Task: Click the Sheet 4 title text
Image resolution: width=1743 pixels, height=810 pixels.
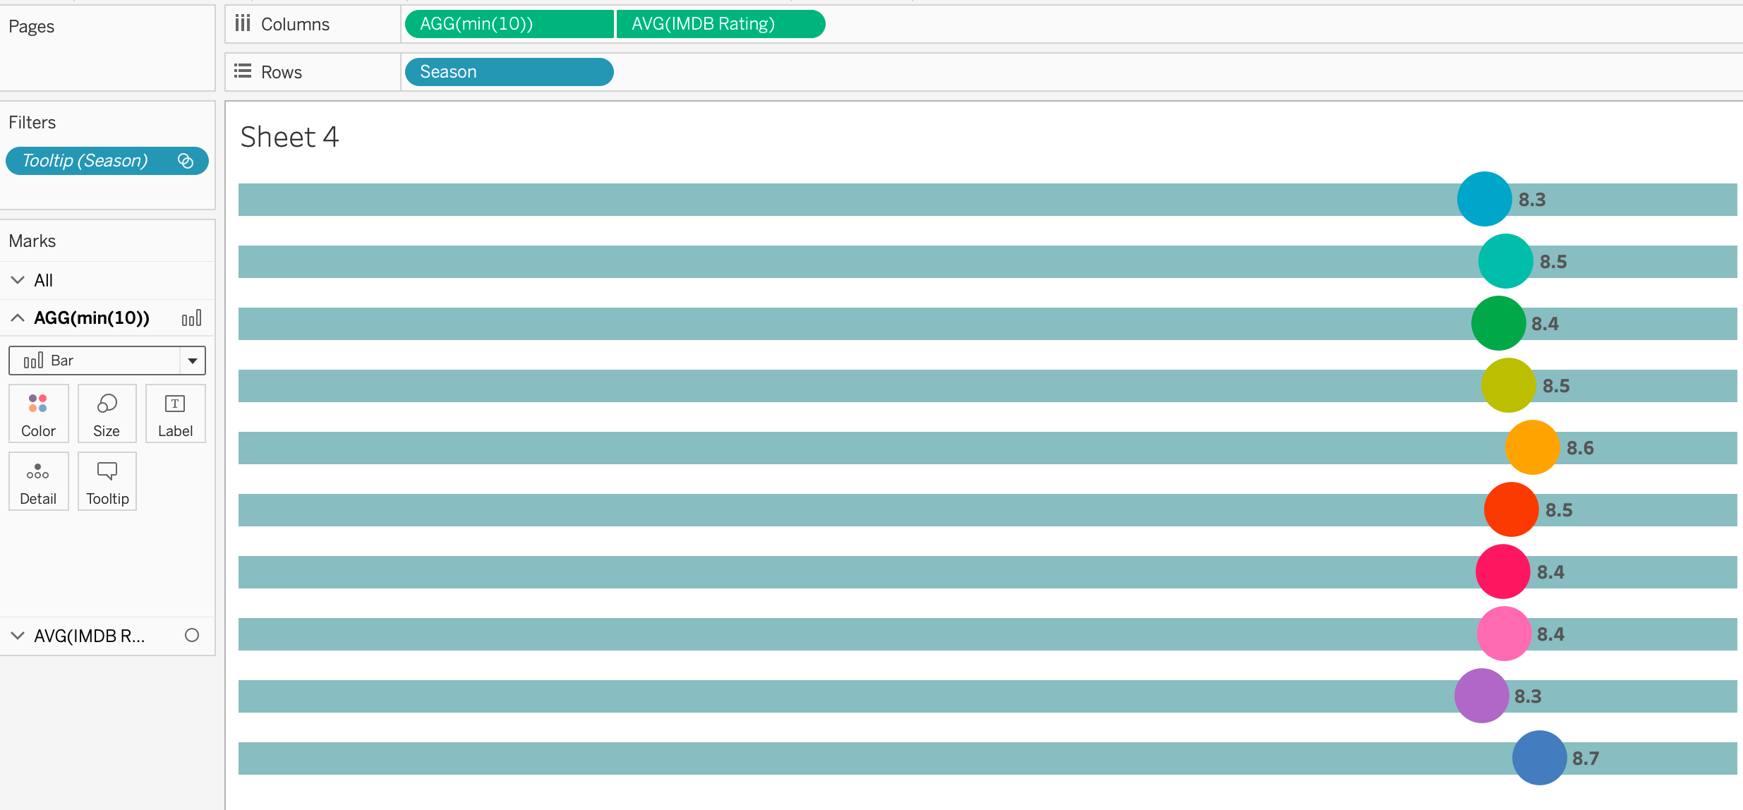Action: 289,137
